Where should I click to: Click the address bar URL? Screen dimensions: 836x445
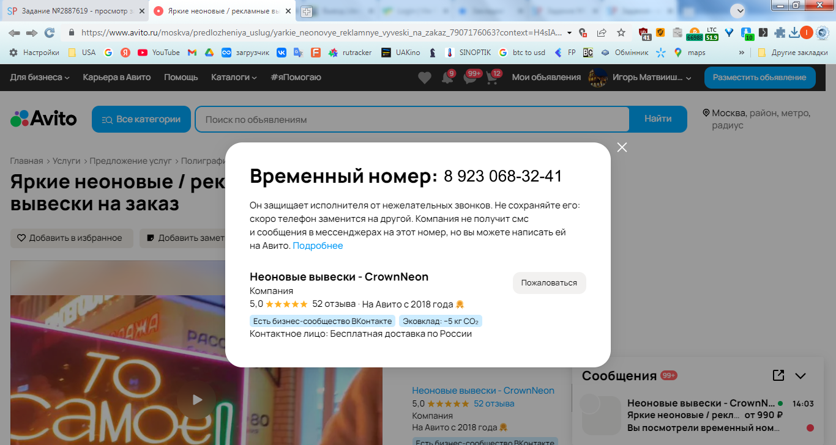pos(321,32)
